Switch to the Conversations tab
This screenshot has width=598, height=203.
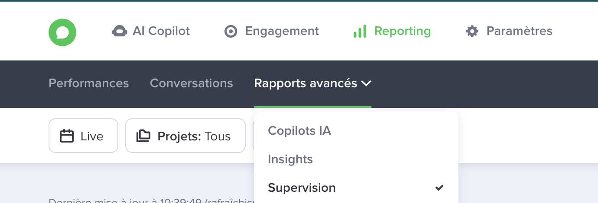tap(191, 83)
